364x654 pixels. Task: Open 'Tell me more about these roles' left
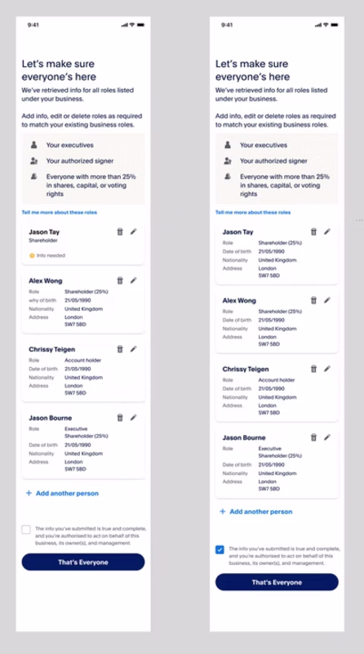coord(59,213)
